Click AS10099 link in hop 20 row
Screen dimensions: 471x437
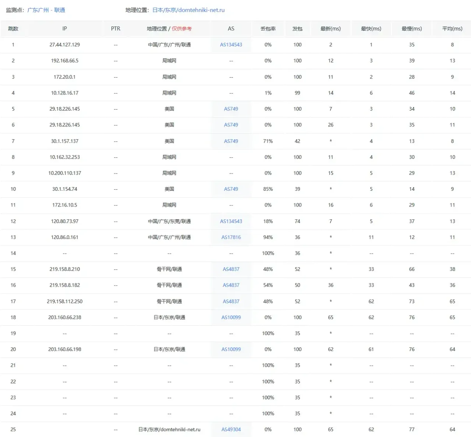pos(231,349)
